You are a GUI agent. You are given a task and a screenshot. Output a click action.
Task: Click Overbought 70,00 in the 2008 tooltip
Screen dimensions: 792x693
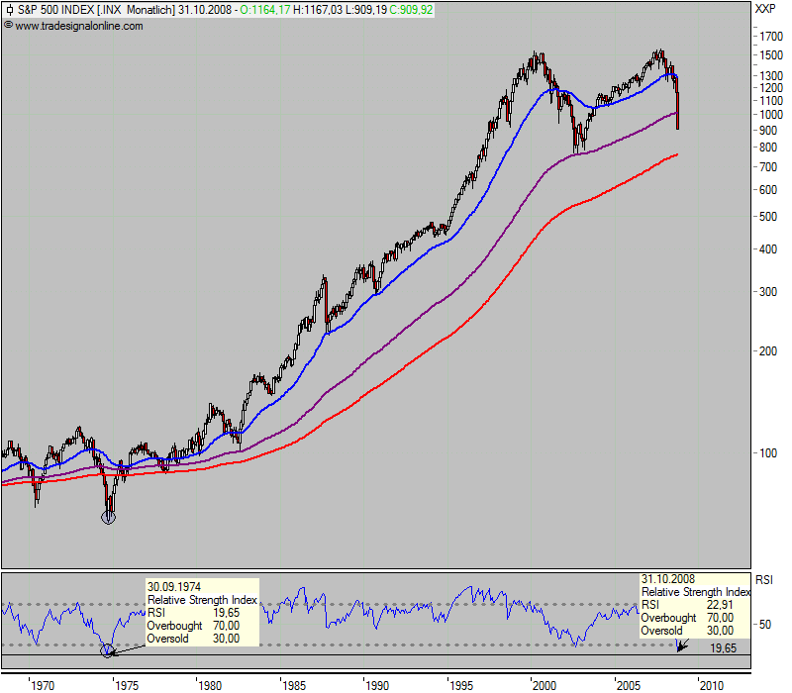pos(687,618)
